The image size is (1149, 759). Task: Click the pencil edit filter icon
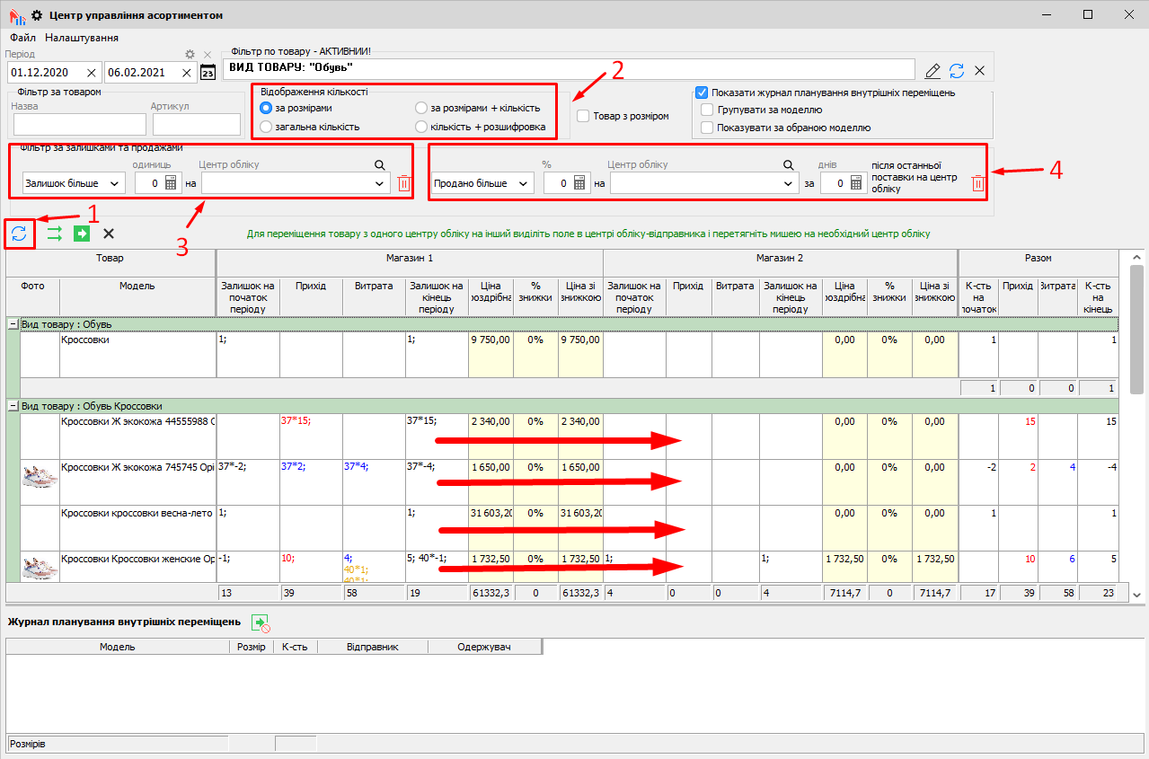(932, 71)
